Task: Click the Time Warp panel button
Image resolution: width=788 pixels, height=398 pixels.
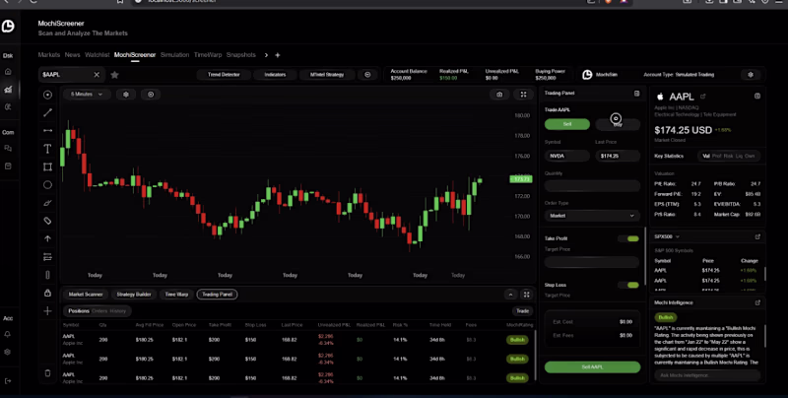Action: click(x=176, y=295)
